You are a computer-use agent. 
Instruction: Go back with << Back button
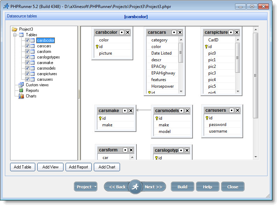point(117,187)
